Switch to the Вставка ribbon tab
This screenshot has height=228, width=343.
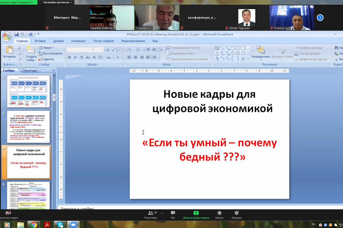[x=40, y=41]
